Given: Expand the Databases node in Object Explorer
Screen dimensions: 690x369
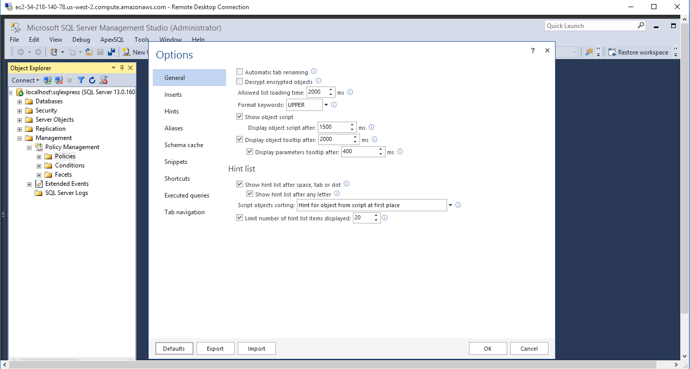Looking at the screenshot, I should 20,101.
